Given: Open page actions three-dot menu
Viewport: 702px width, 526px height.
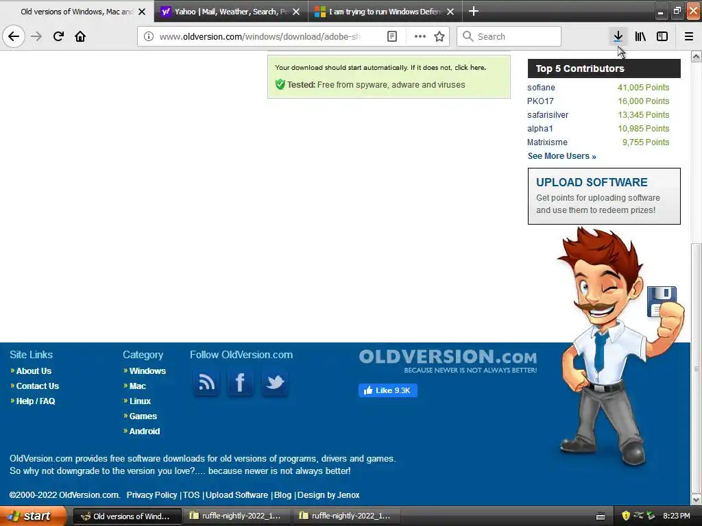Looking at the screenshot, I should (x=420, y=36).
